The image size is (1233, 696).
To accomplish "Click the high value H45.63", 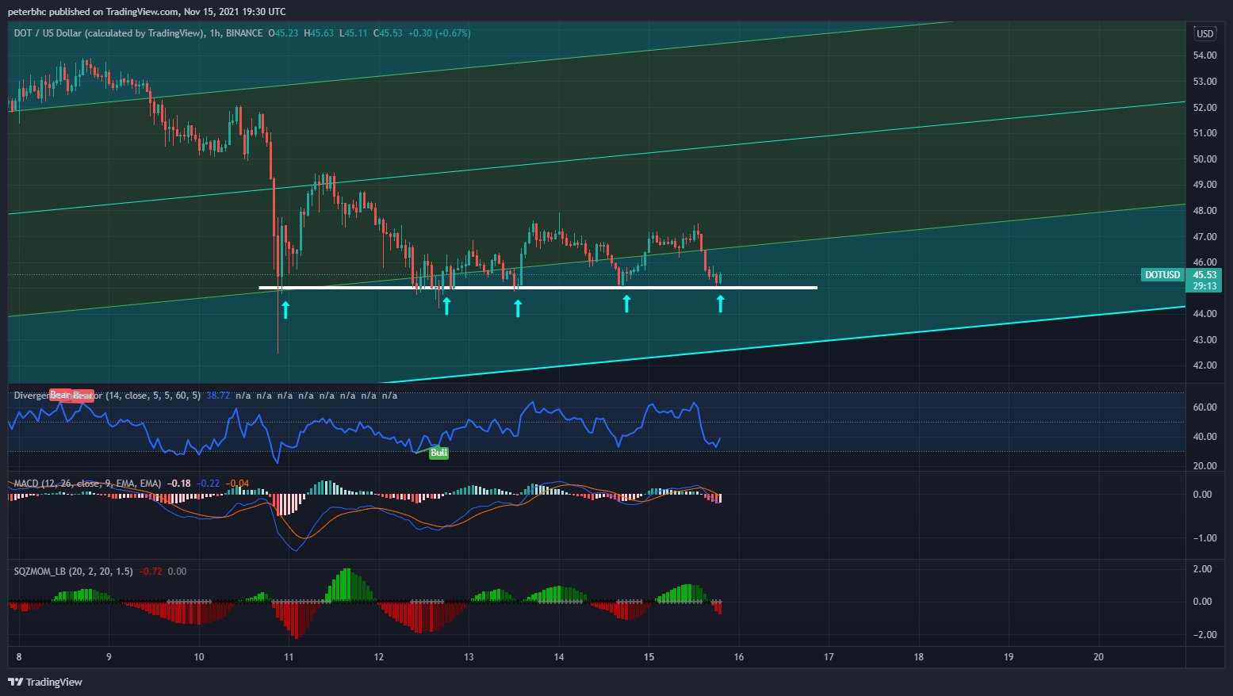I will 319,33.
